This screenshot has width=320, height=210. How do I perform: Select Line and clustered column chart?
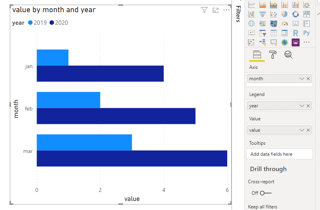tap(296, 4)
